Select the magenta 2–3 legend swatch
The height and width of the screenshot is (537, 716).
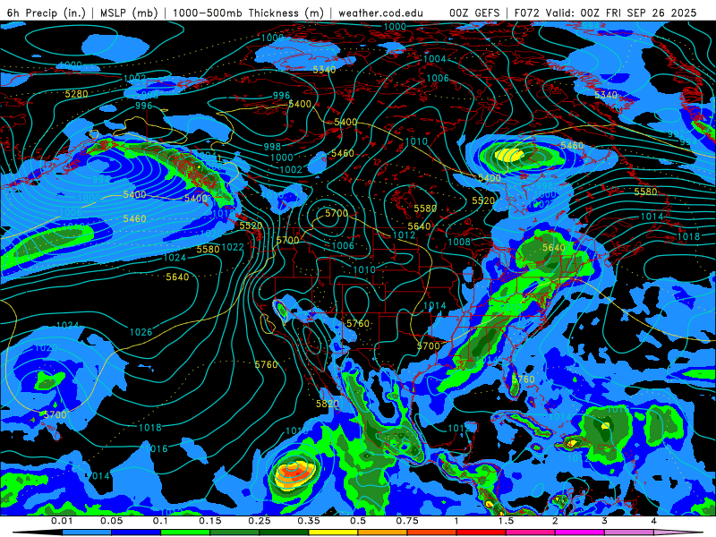tap(580, 533)
